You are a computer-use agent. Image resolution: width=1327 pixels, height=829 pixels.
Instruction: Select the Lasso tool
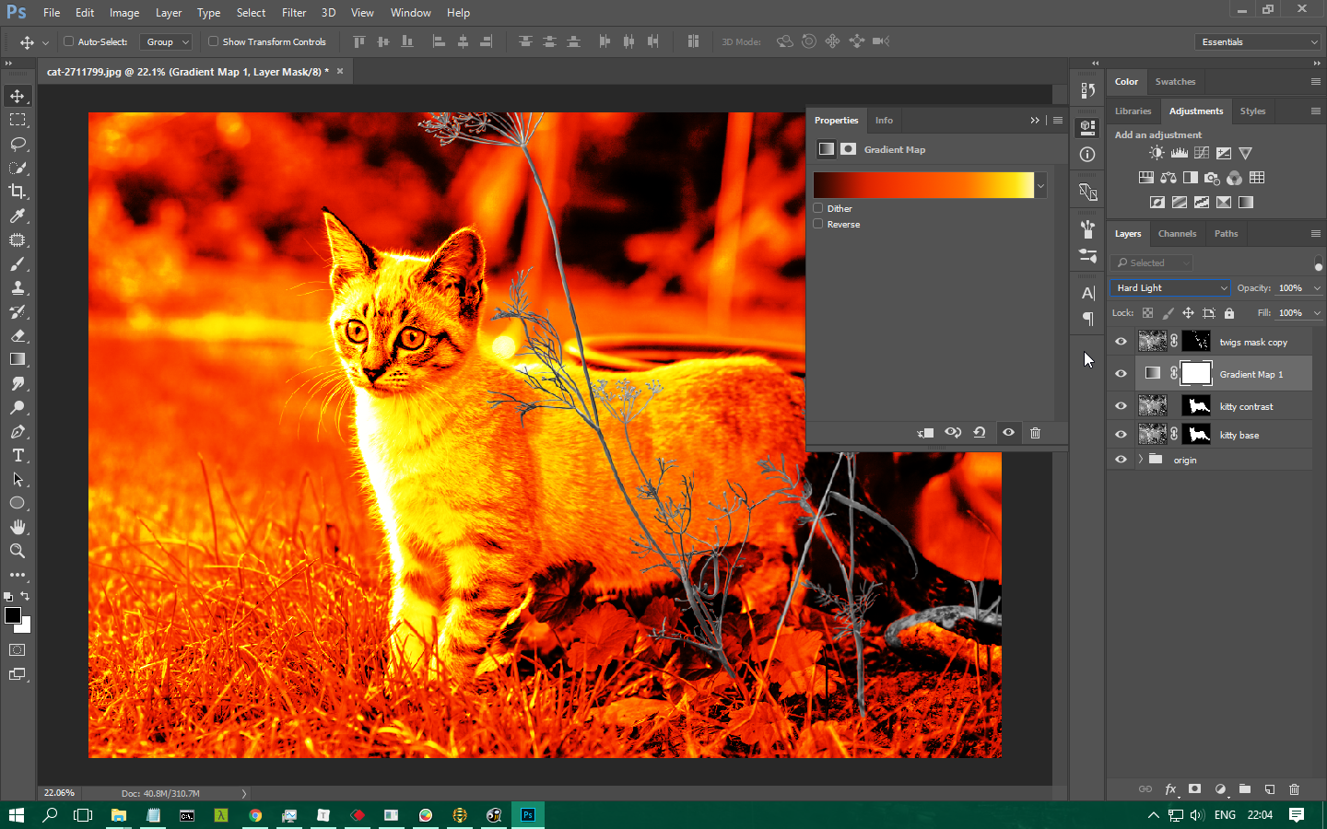(x=18, y=144)
